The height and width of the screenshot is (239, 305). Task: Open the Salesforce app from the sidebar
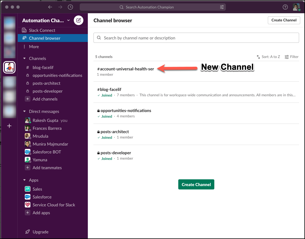pyautogui.click(x=43, y=197)
